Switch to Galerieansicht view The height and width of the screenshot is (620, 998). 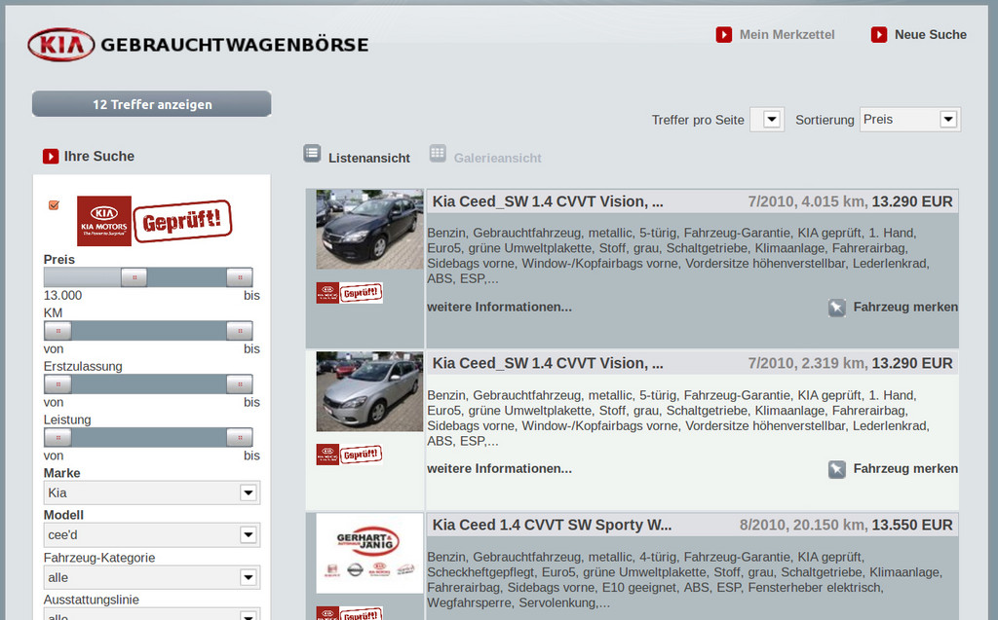click(498, 159)
